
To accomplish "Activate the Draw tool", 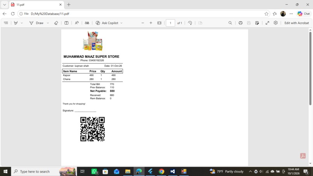I will 37,23.
